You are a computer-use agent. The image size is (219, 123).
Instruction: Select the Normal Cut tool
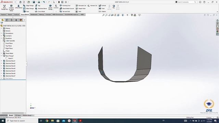[92, 5]
